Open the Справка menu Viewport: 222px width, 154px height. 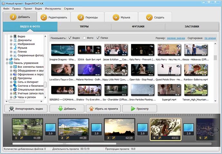tap(69, 9)
